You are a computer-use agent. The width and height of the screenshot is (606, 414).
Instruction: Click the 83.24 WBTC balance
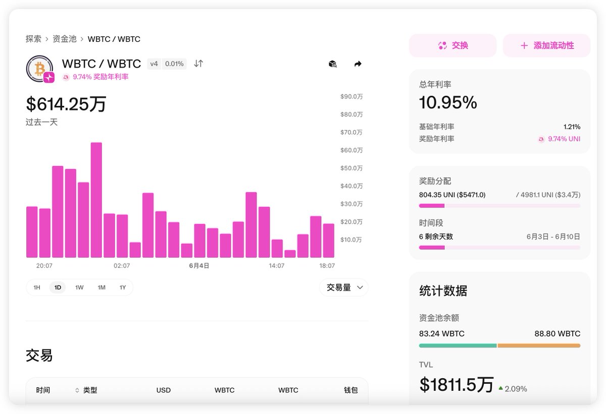[x=442, y=334]
